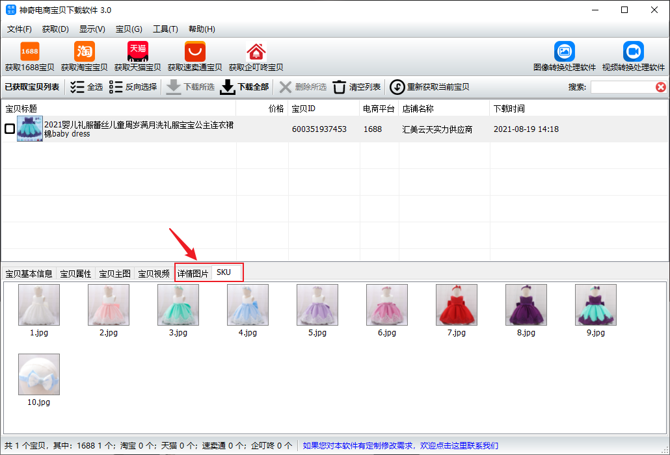Sort by 下载时间 column header
670x455 pixels.
point(579,109)
